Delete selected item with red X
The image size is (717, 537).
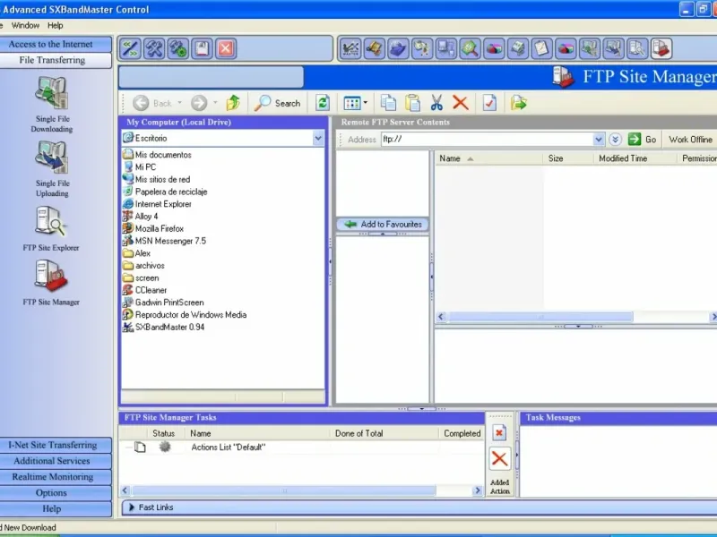pos(461,103)
